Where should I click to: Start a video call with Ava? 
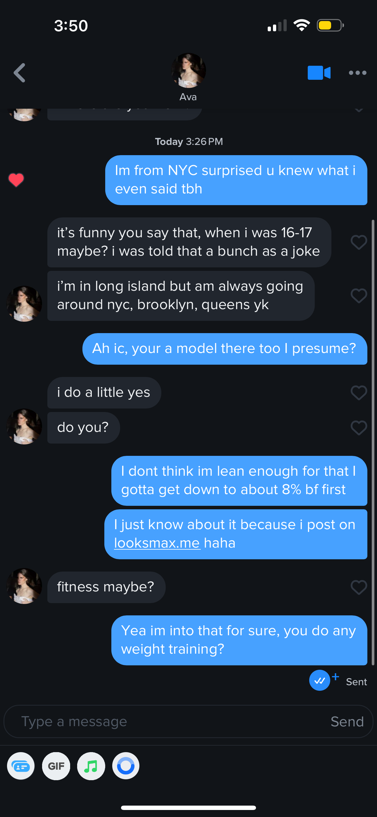tap(319, 73)
